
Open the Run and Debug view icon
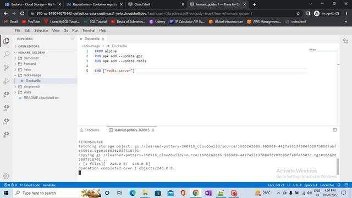click(6, 81)
